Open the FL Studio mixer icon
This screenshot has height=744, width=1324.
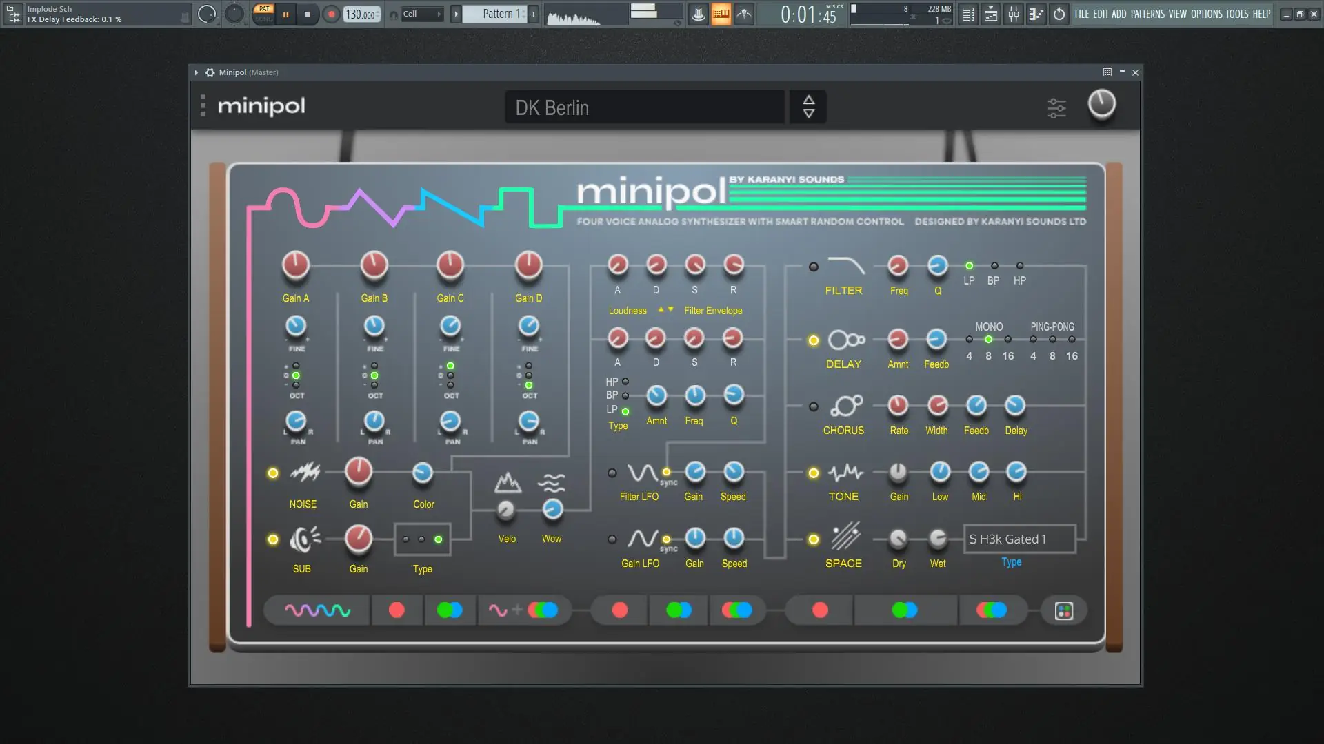click(1013, 14)
